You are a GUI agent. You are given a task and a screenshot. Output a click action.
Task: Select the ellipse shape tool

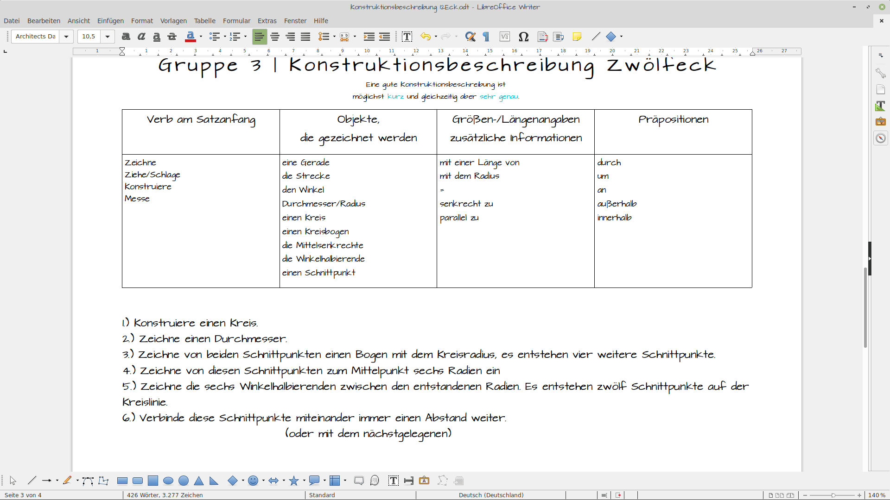click(x=168, y=481)
